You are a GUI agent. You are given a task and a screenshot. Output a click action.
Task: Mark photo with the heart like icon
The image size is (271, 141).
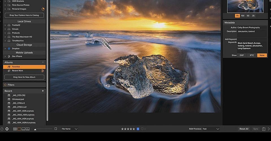(142, 129)
